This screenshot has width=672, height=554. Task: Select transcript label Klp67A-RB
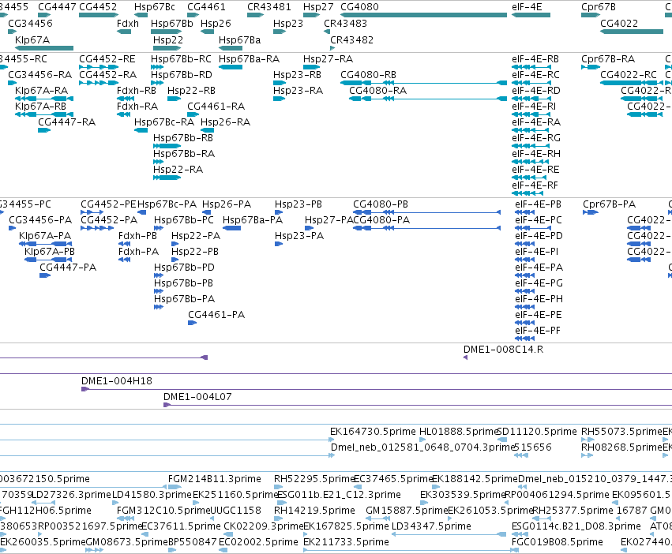coord(40,106)
